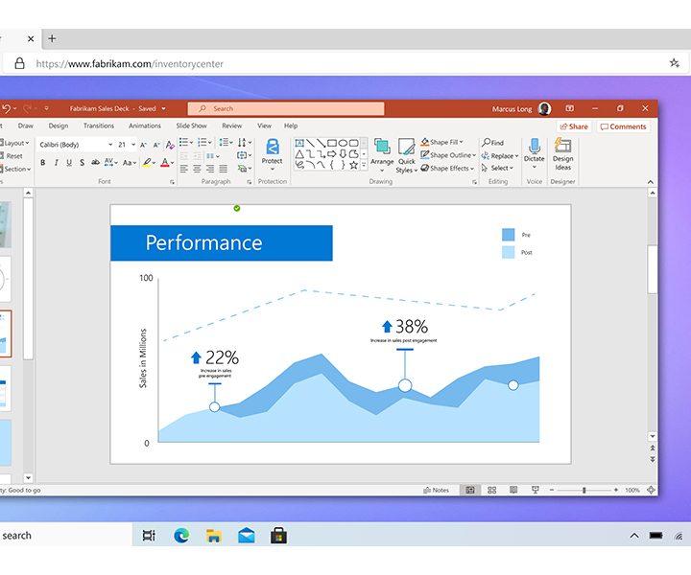Start slide show from status bar
Image resolution: width=691 pixels, height=575 pixels.
point(535,490)
